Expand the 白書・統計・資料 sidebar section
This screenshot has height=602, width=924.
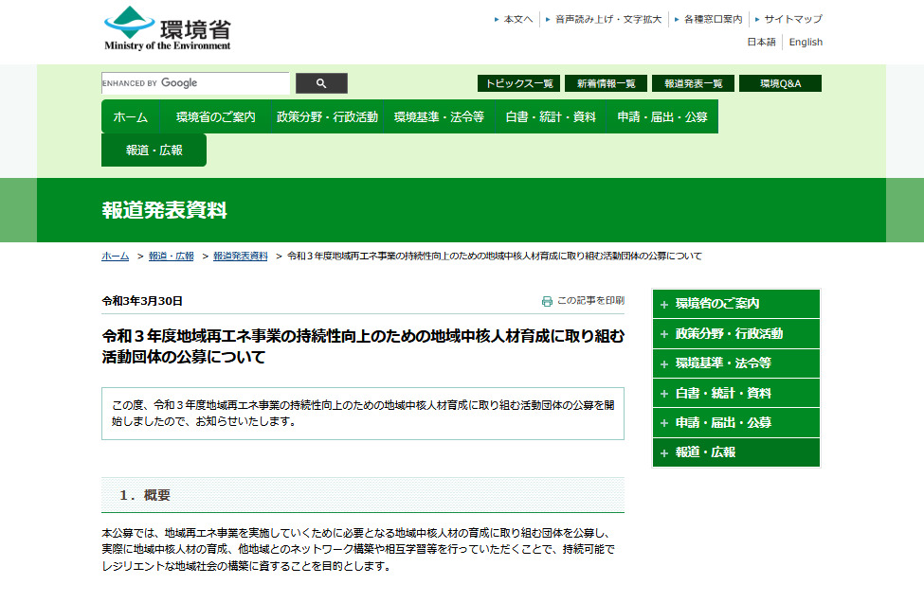tap(736, 393)
